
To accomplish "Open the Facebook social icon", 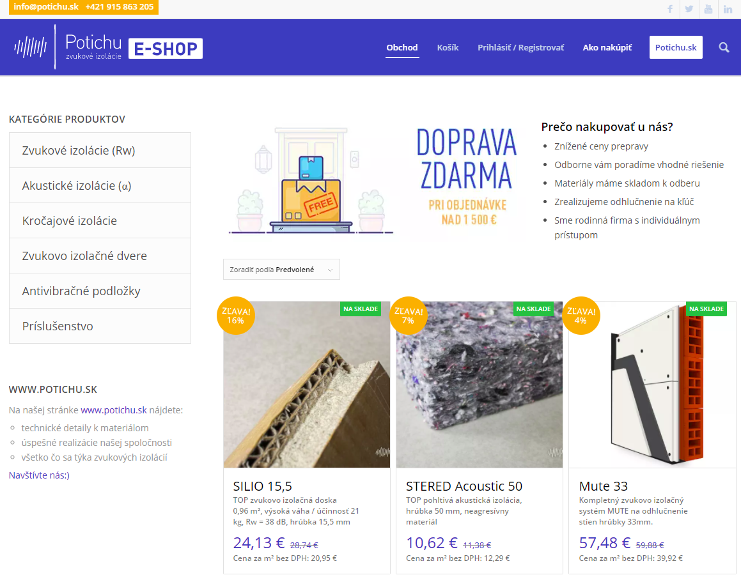I will tap(669, 9).
